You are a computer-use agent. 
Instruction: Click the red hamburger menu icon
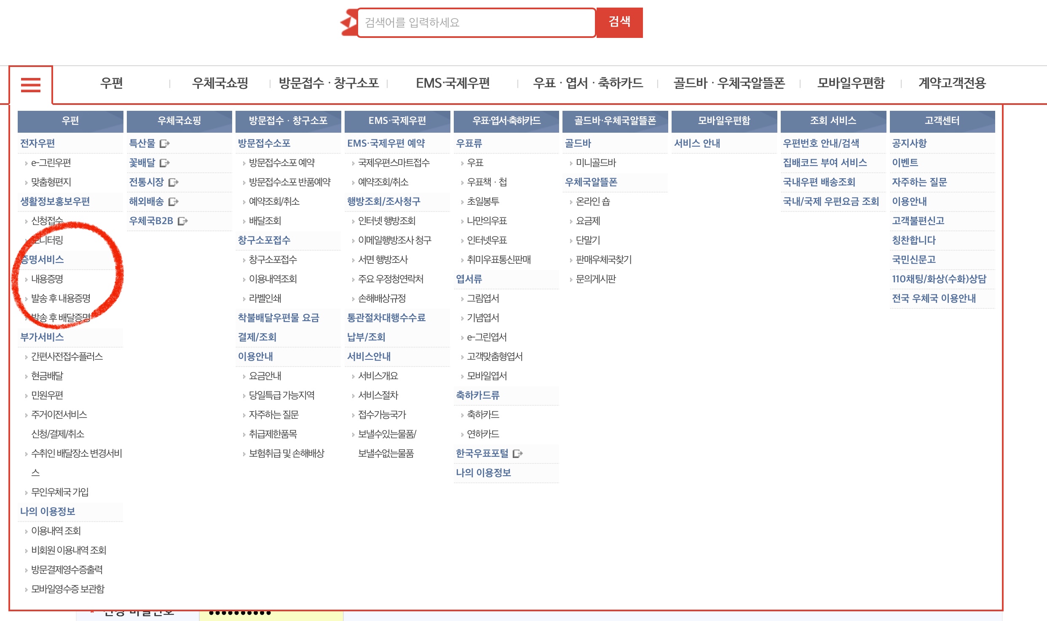click(x=31, y=85)
